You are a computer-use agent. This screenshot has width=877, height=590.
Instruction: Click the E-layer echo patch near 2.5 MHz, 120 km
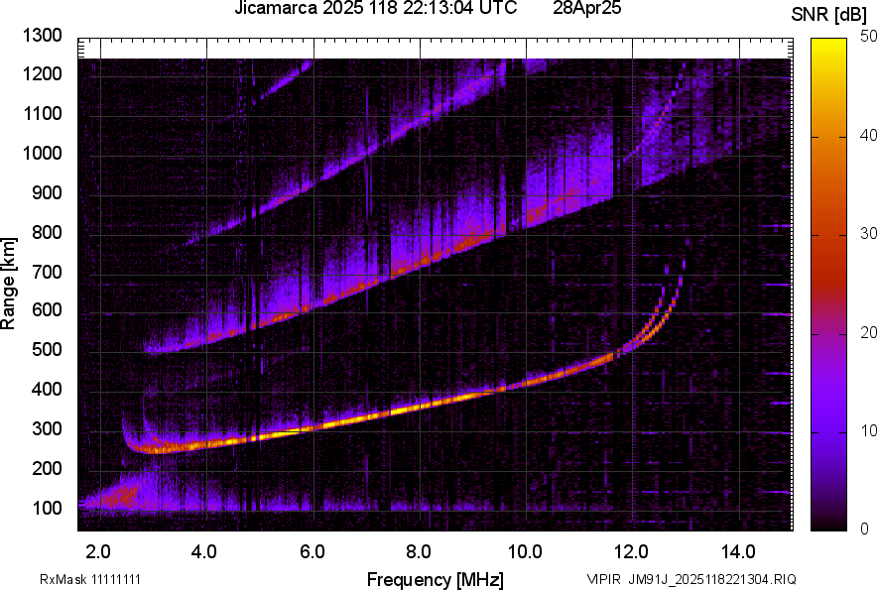pos(120,496)
